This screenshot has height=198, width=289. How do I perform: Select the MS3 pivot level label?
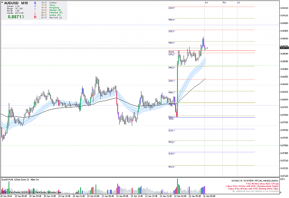click(x=172, y=167)
